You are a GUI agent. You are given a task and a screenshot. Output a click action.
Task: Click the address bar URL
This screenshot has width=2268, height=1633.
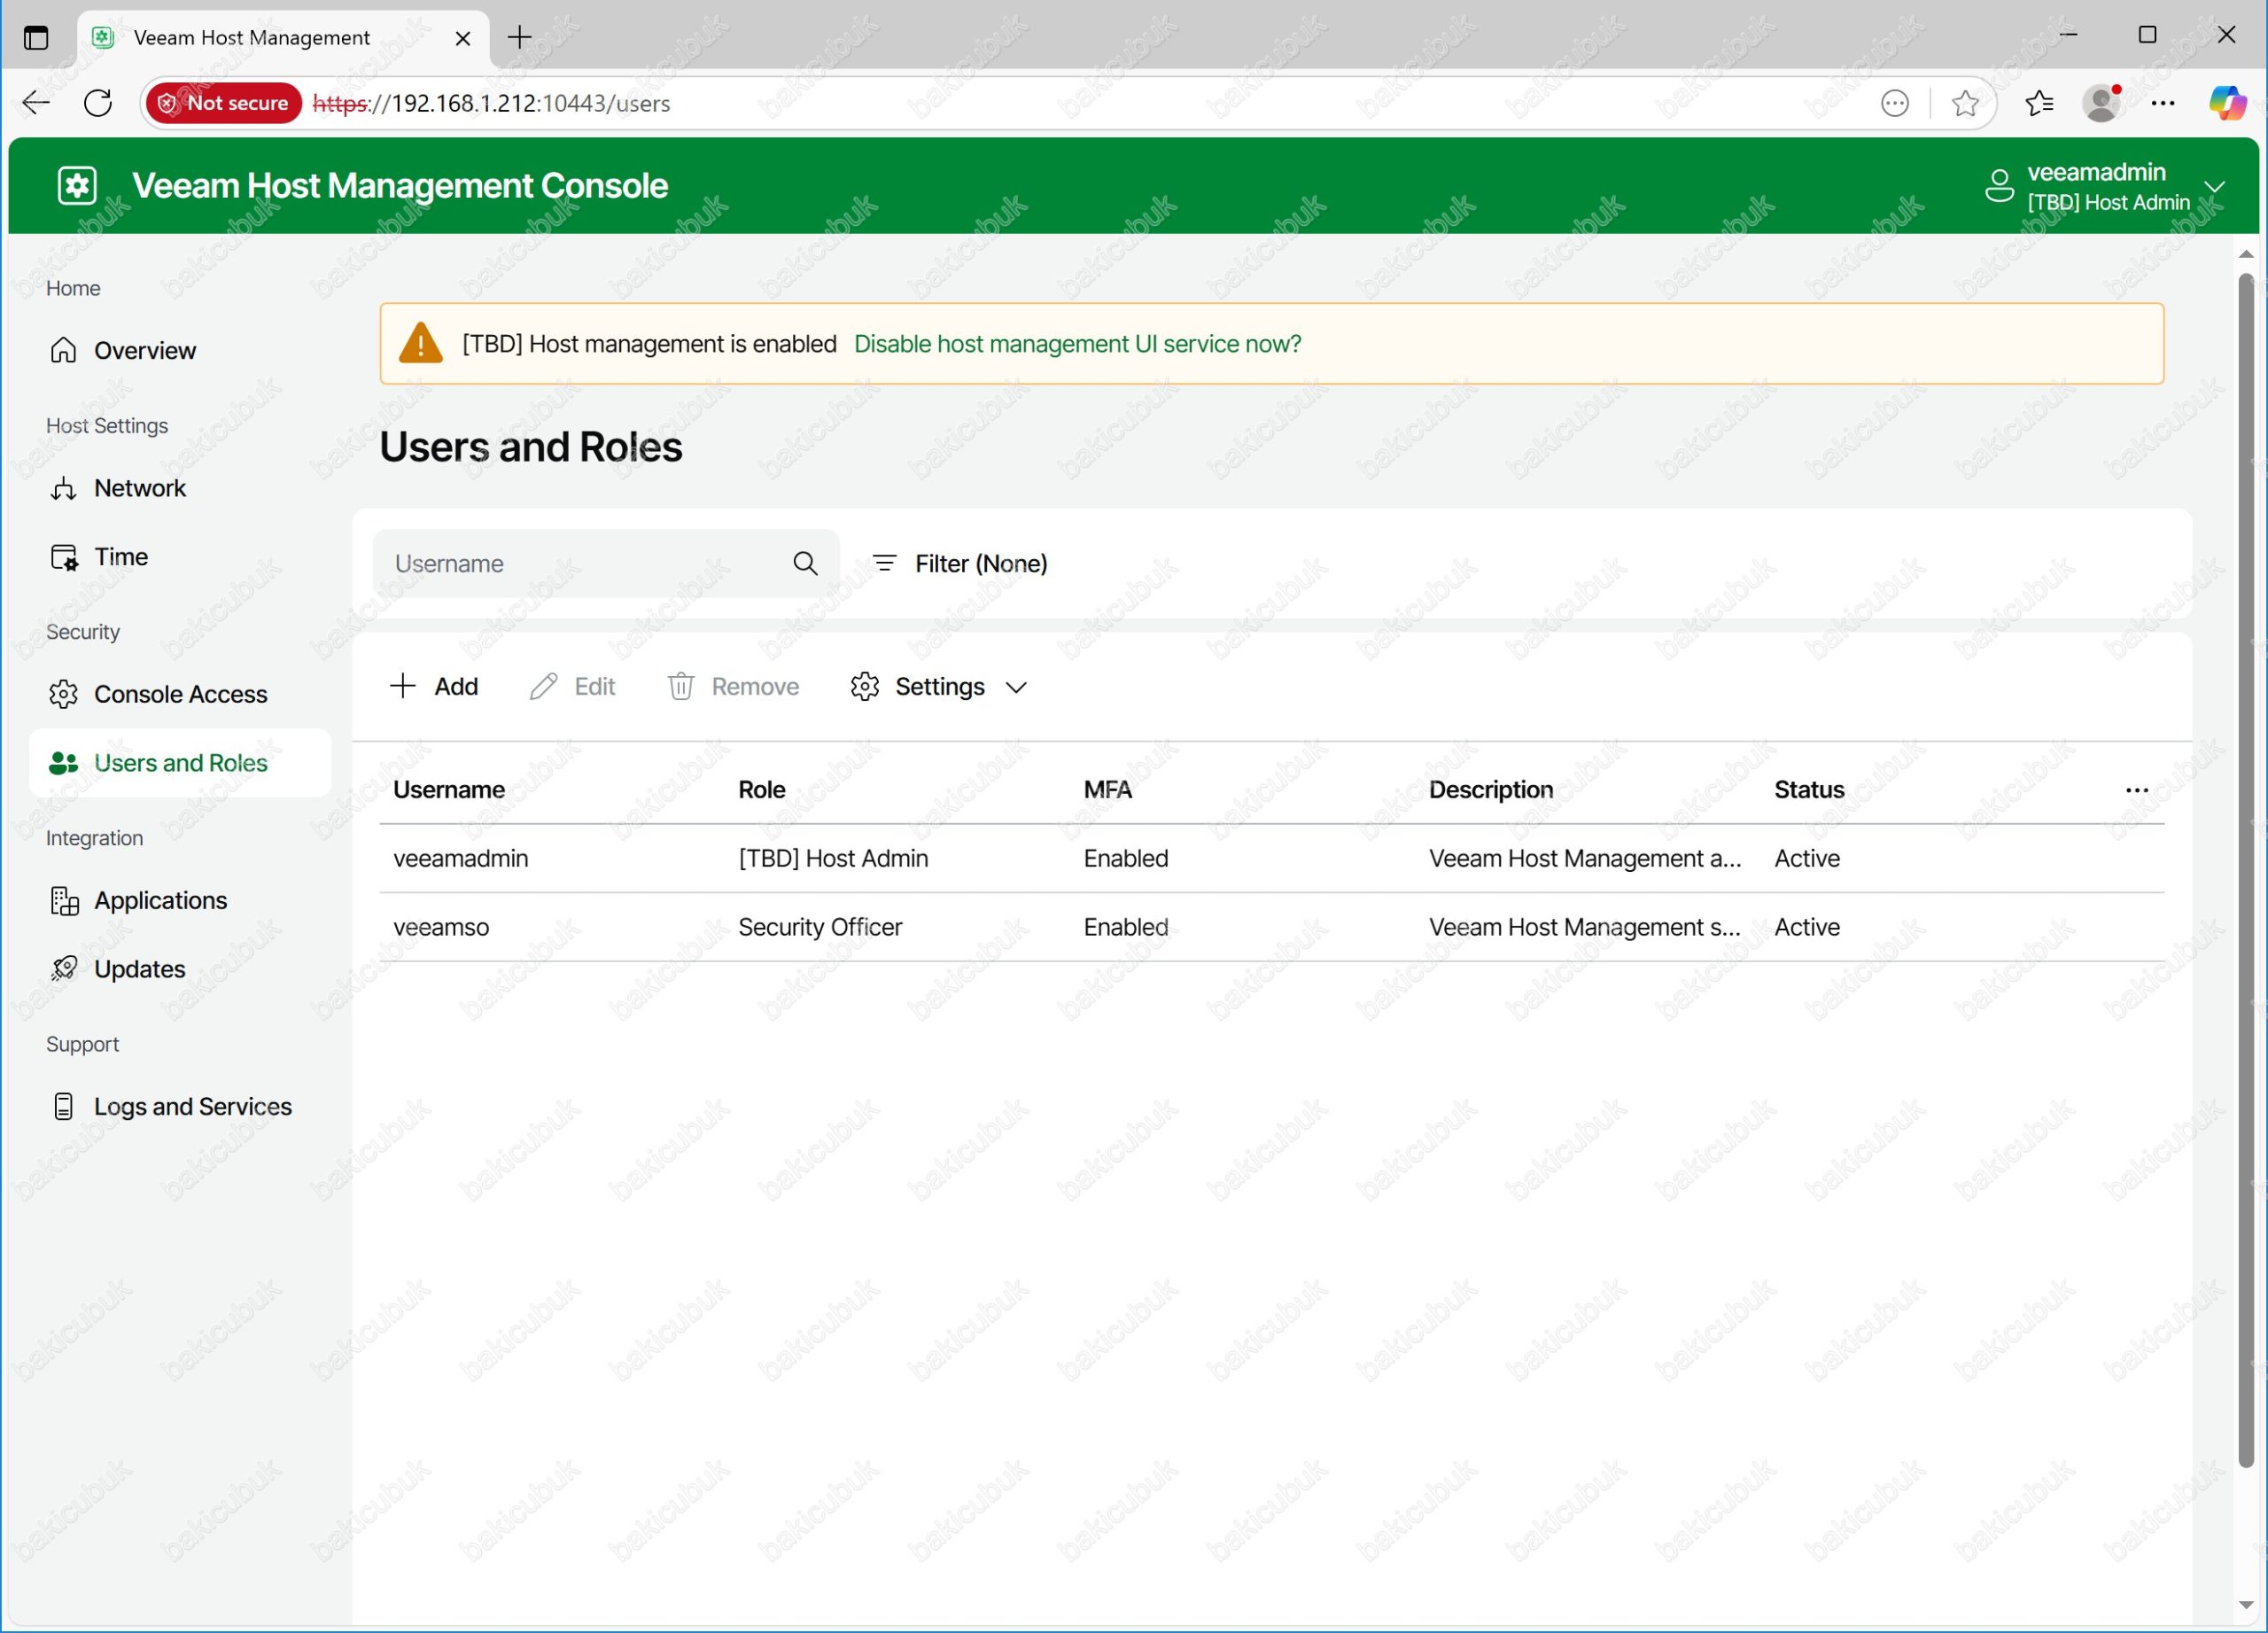pos(492,104)
